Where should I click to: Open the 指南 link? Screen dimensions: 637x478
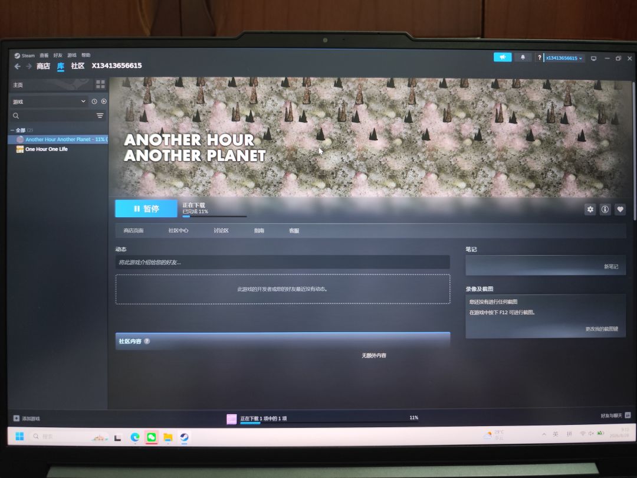click(259, 231)
